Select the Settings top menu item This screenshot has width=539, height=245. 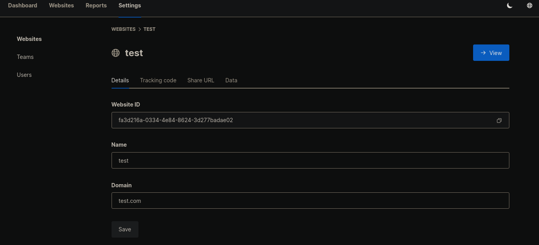point(130,5)
